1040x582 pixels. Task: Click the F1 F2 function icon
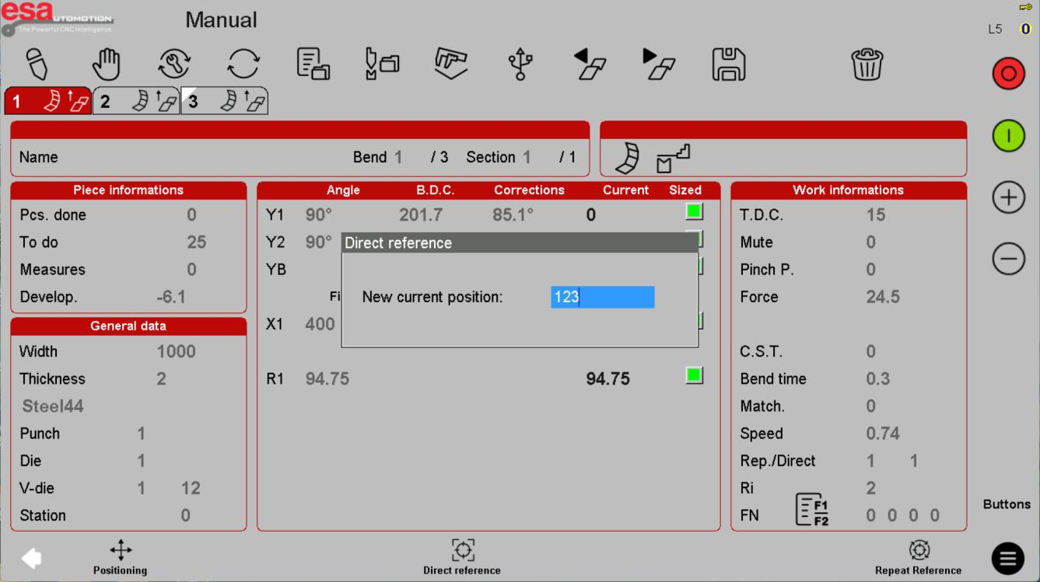coord(811,510)
